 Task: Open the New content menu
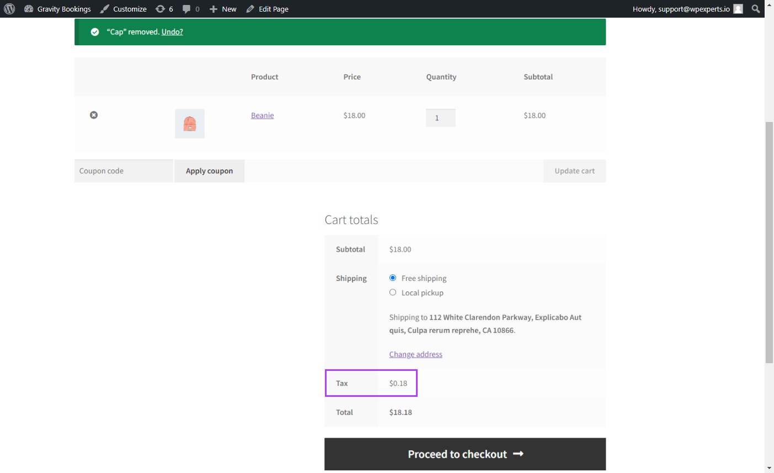223,9
